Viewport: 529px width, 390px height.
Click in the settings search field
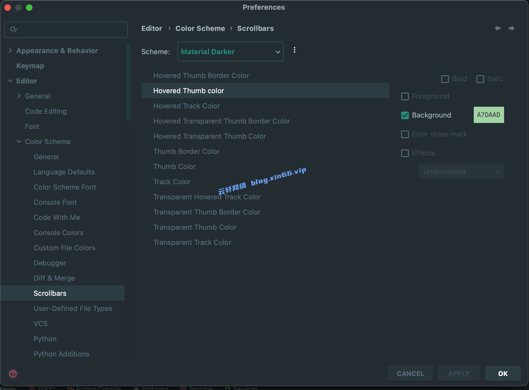point(66,30)
